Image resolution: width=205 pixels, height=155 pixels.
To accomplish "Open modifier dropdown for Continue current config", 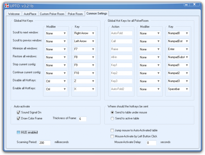I will click(x=56, y=73).
